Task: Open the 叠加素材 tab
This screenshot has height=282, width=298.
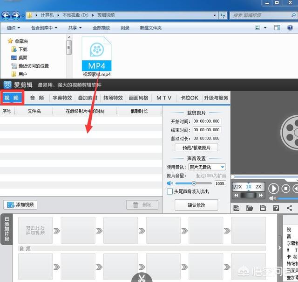Action: [88, 98]
